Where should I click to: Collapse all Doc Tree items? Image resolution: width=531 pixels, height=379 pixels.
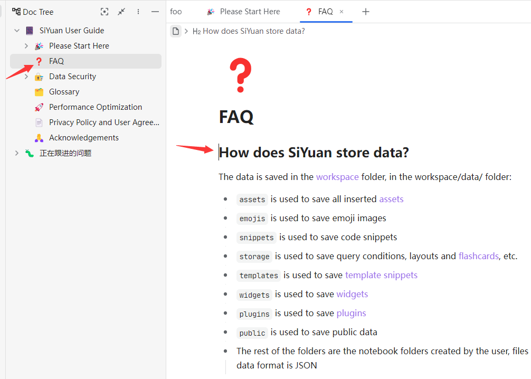pyautogui.click(x=121, y=12)
